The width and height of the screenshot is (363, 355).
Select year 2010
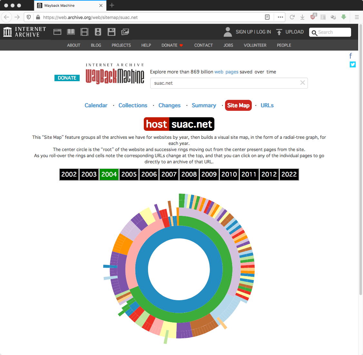229,174
